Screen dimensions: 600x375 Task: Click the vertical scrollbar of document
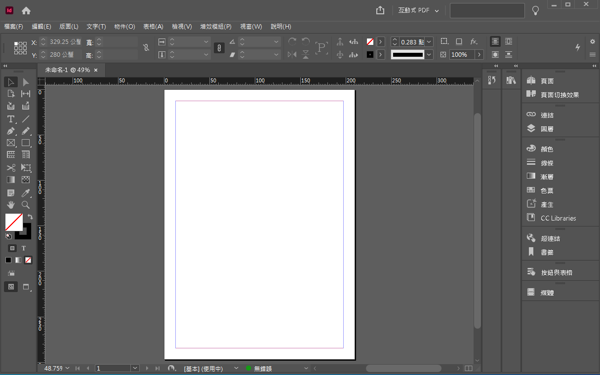[x=477, y=221]
